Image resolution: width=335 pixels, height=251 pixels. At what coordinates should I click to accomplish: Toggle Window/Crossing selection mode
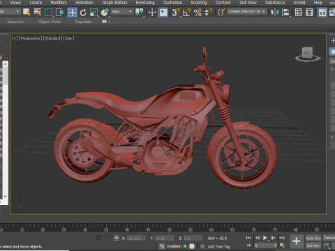(59, 12)
